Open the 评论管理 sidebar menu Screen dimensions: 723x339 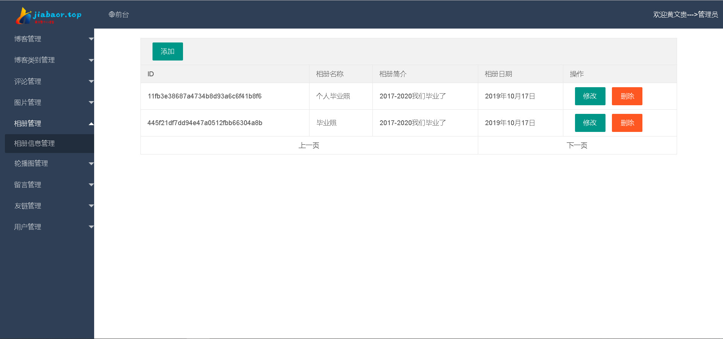tap(27, 81)
